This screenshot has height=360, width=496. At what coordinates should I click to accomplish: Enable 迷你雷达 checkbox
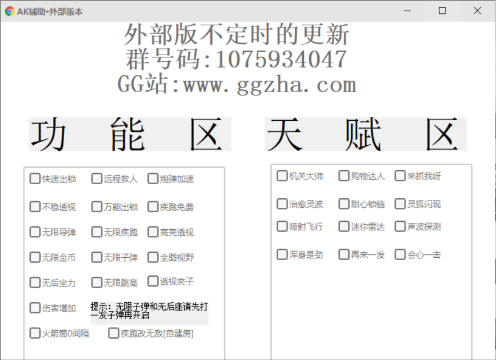pos(344,226)
